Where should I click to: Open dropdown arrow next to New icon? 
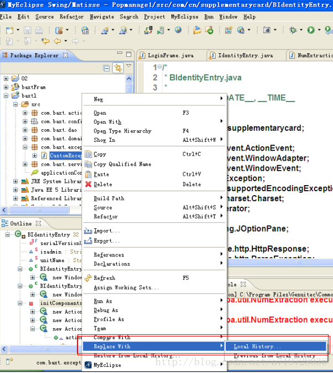click(18, 30)
